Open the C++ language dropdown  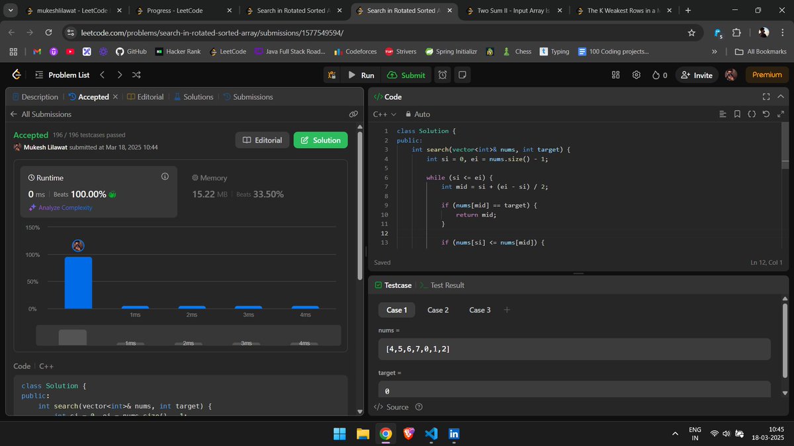click(384, 114)
